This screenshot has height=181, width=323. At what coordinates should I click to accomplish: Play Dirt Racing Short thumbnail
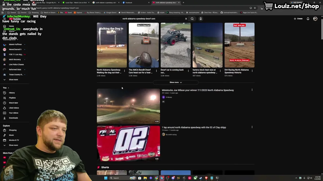tap(239, 45)
